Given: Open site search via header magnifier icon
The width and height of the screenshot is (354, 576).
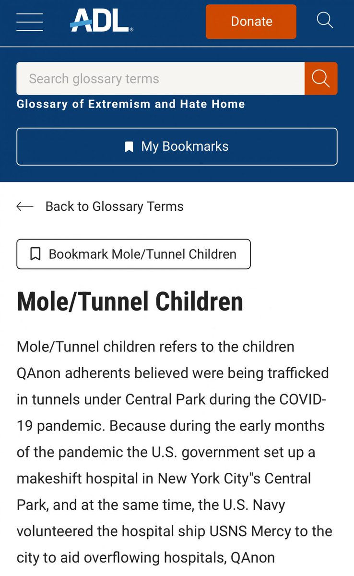Looking at the screenshot, I should (x=325, y=21).
